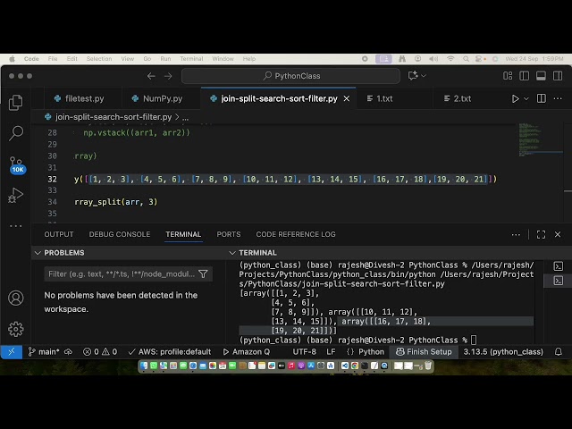Toggle the bottom Panel visibility

pos(541,75)
